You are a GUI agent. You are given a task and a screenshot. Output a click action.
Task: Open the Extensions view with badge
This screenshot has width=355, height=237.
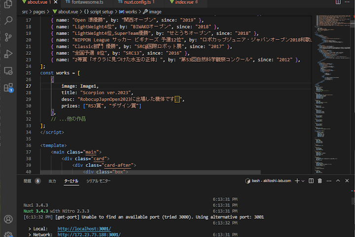8,87
